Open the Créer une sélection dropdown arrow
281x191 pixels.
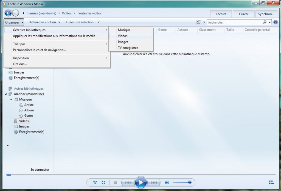pyautogui.click(x=99, y=22)
